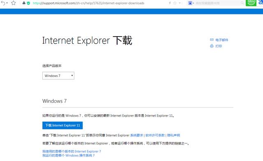
Task: Open link 我使用的是哪个版本的 Internet Explorer?
Action: [x=72, y=151]
